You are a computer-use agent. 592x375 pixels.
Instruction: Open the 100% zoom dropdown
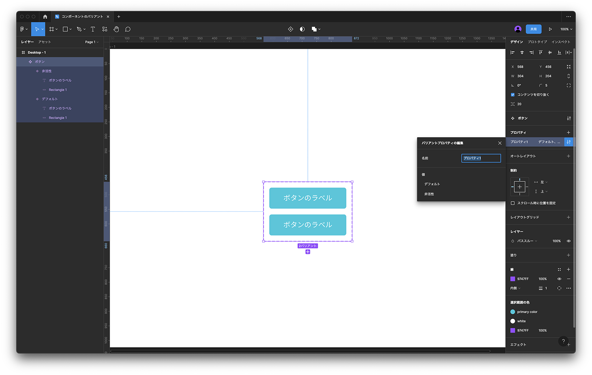[x=566, y=29]
